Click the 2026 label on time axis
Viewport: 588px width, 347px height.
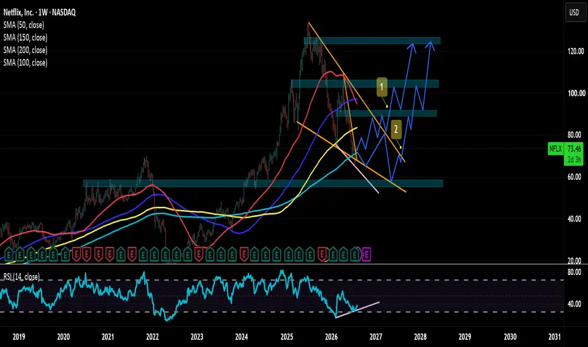pyautogui.click(x=331, y=337)
